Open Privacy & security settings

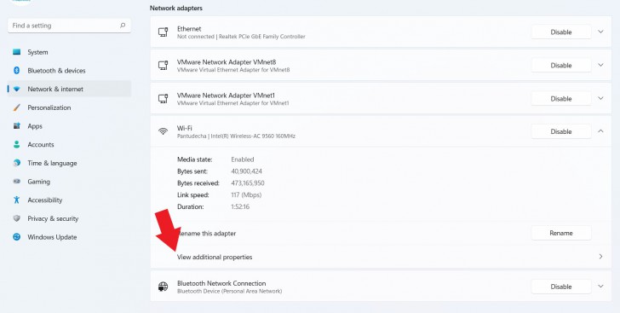pos(69,218)
